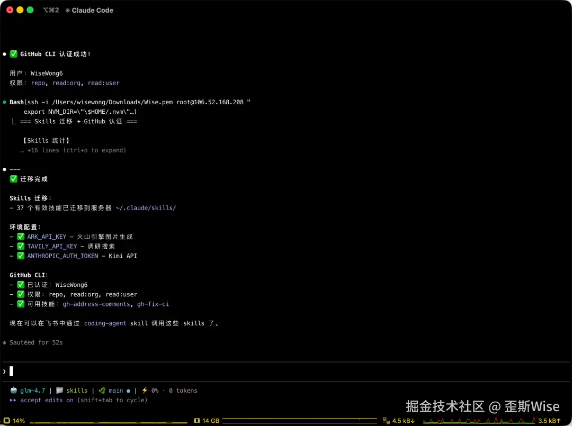Click the ARK_API_KEY variable name
Viewport: 572px width, 426px height.
pos(47,237)
